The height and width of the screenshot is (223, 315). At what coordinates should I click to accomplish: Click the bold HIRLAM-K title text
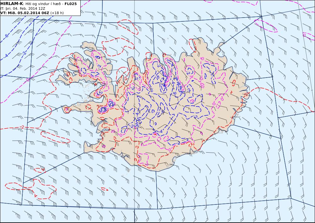pyautogui.click(x=12, y=3)
